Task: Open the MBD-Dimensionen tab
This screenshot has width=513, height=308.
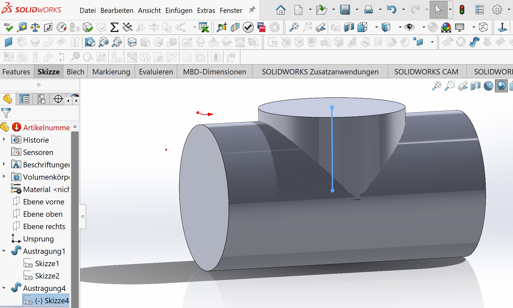Action: coord(214,72)
